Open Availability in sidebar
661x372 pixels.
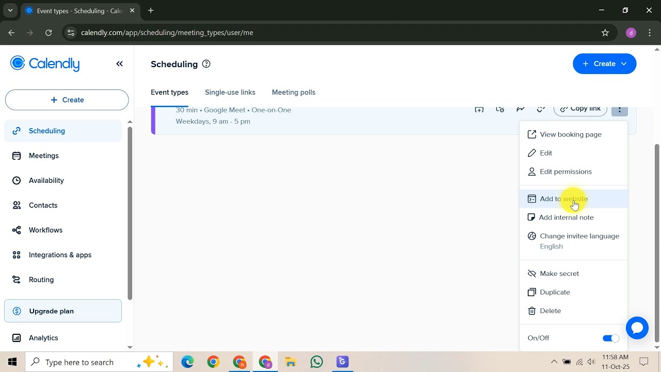click(63, 180)
